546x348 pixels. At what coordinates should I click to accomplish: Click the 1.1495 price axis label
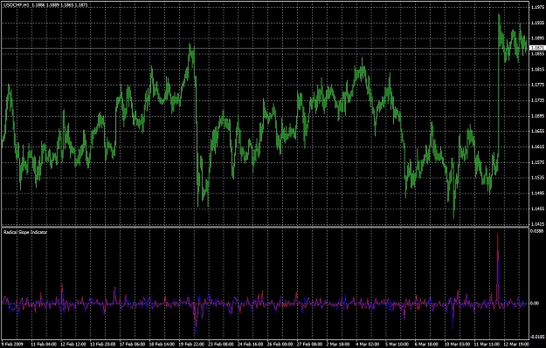point(538,194)
